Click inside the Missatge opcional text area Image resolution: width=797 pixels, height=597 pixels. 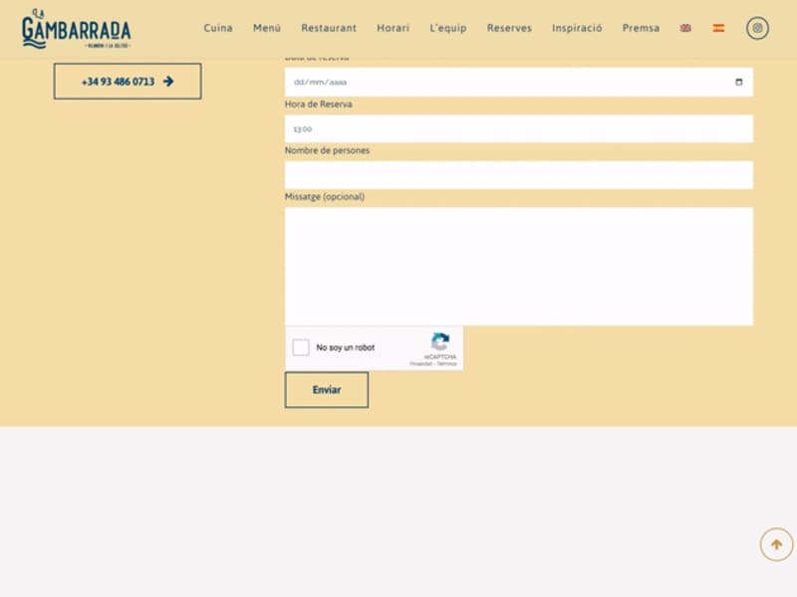coord(518,264)
